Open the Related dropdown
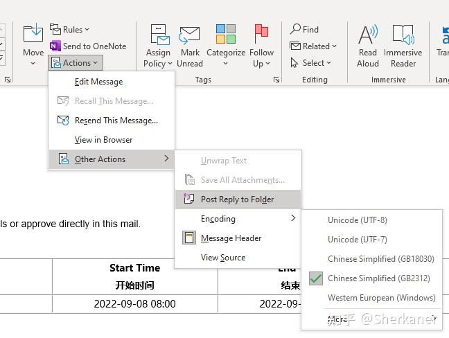Screen dimensions: 449x338 [x=313, y=46]
